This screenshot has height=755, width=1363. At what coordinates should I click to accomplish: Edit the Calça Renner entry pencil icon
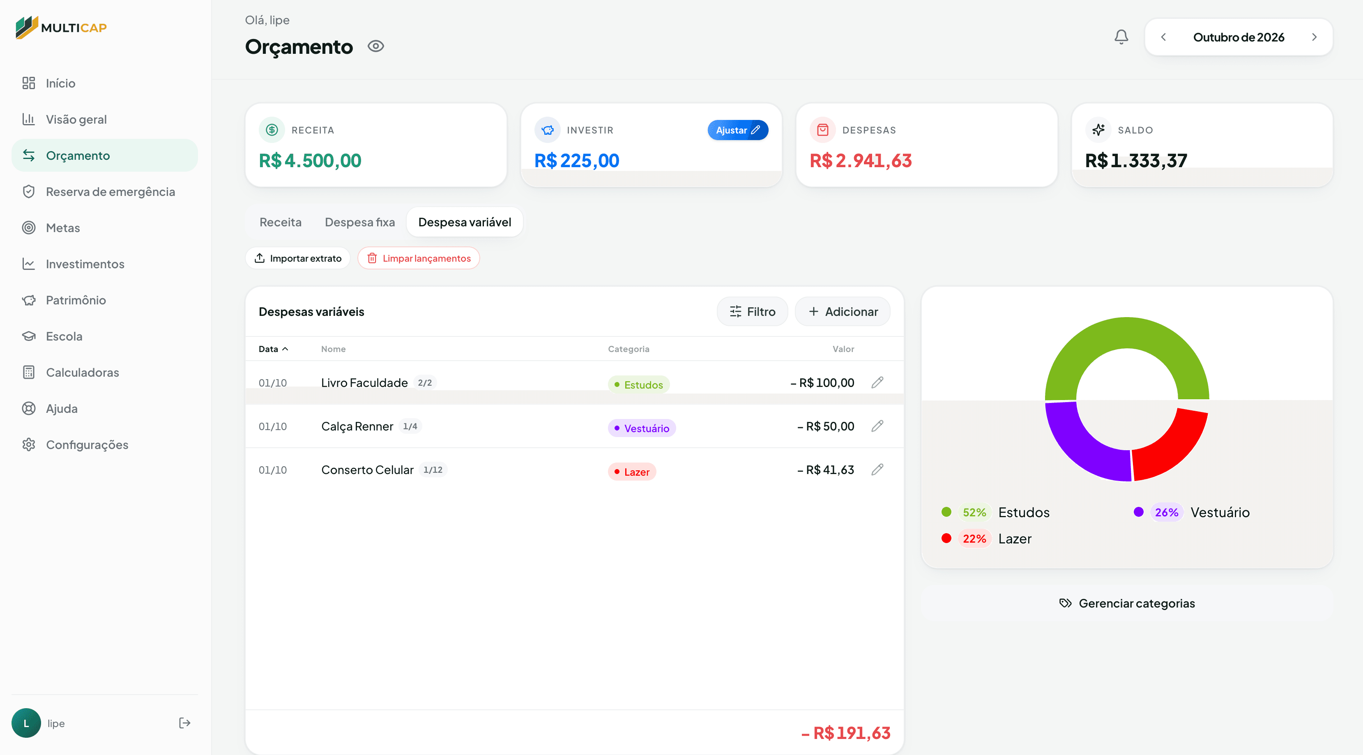pos(877,426)
